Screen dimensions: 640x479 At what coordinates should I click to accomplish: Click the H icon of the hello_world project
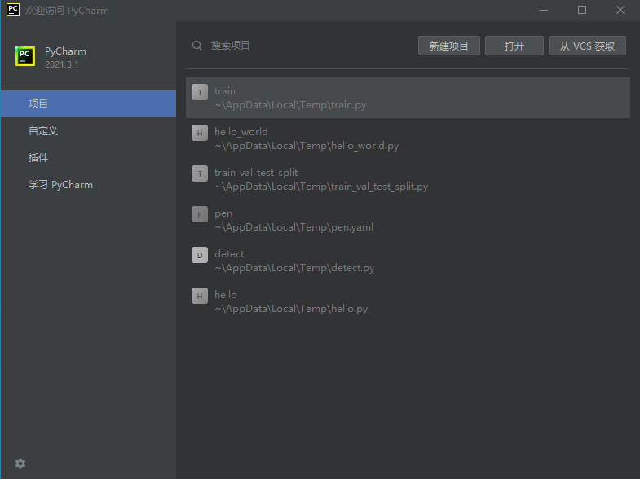[200, 133]
